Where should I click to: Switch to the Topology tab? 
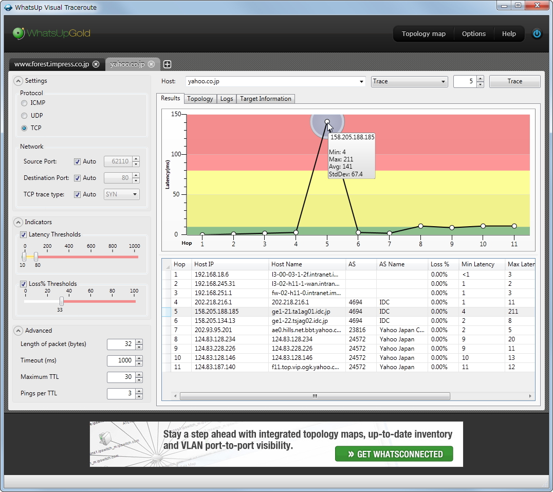(x=200, y=99)
